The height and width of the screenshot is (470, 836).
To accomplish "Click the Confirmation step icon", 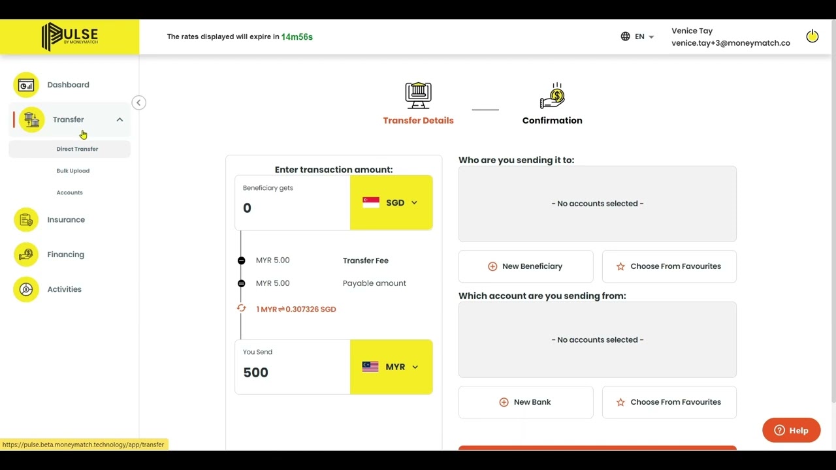I will tap(553, 95).
